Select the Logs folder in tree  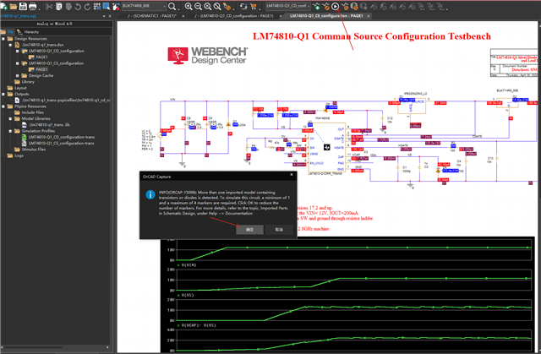click(19, 155)
